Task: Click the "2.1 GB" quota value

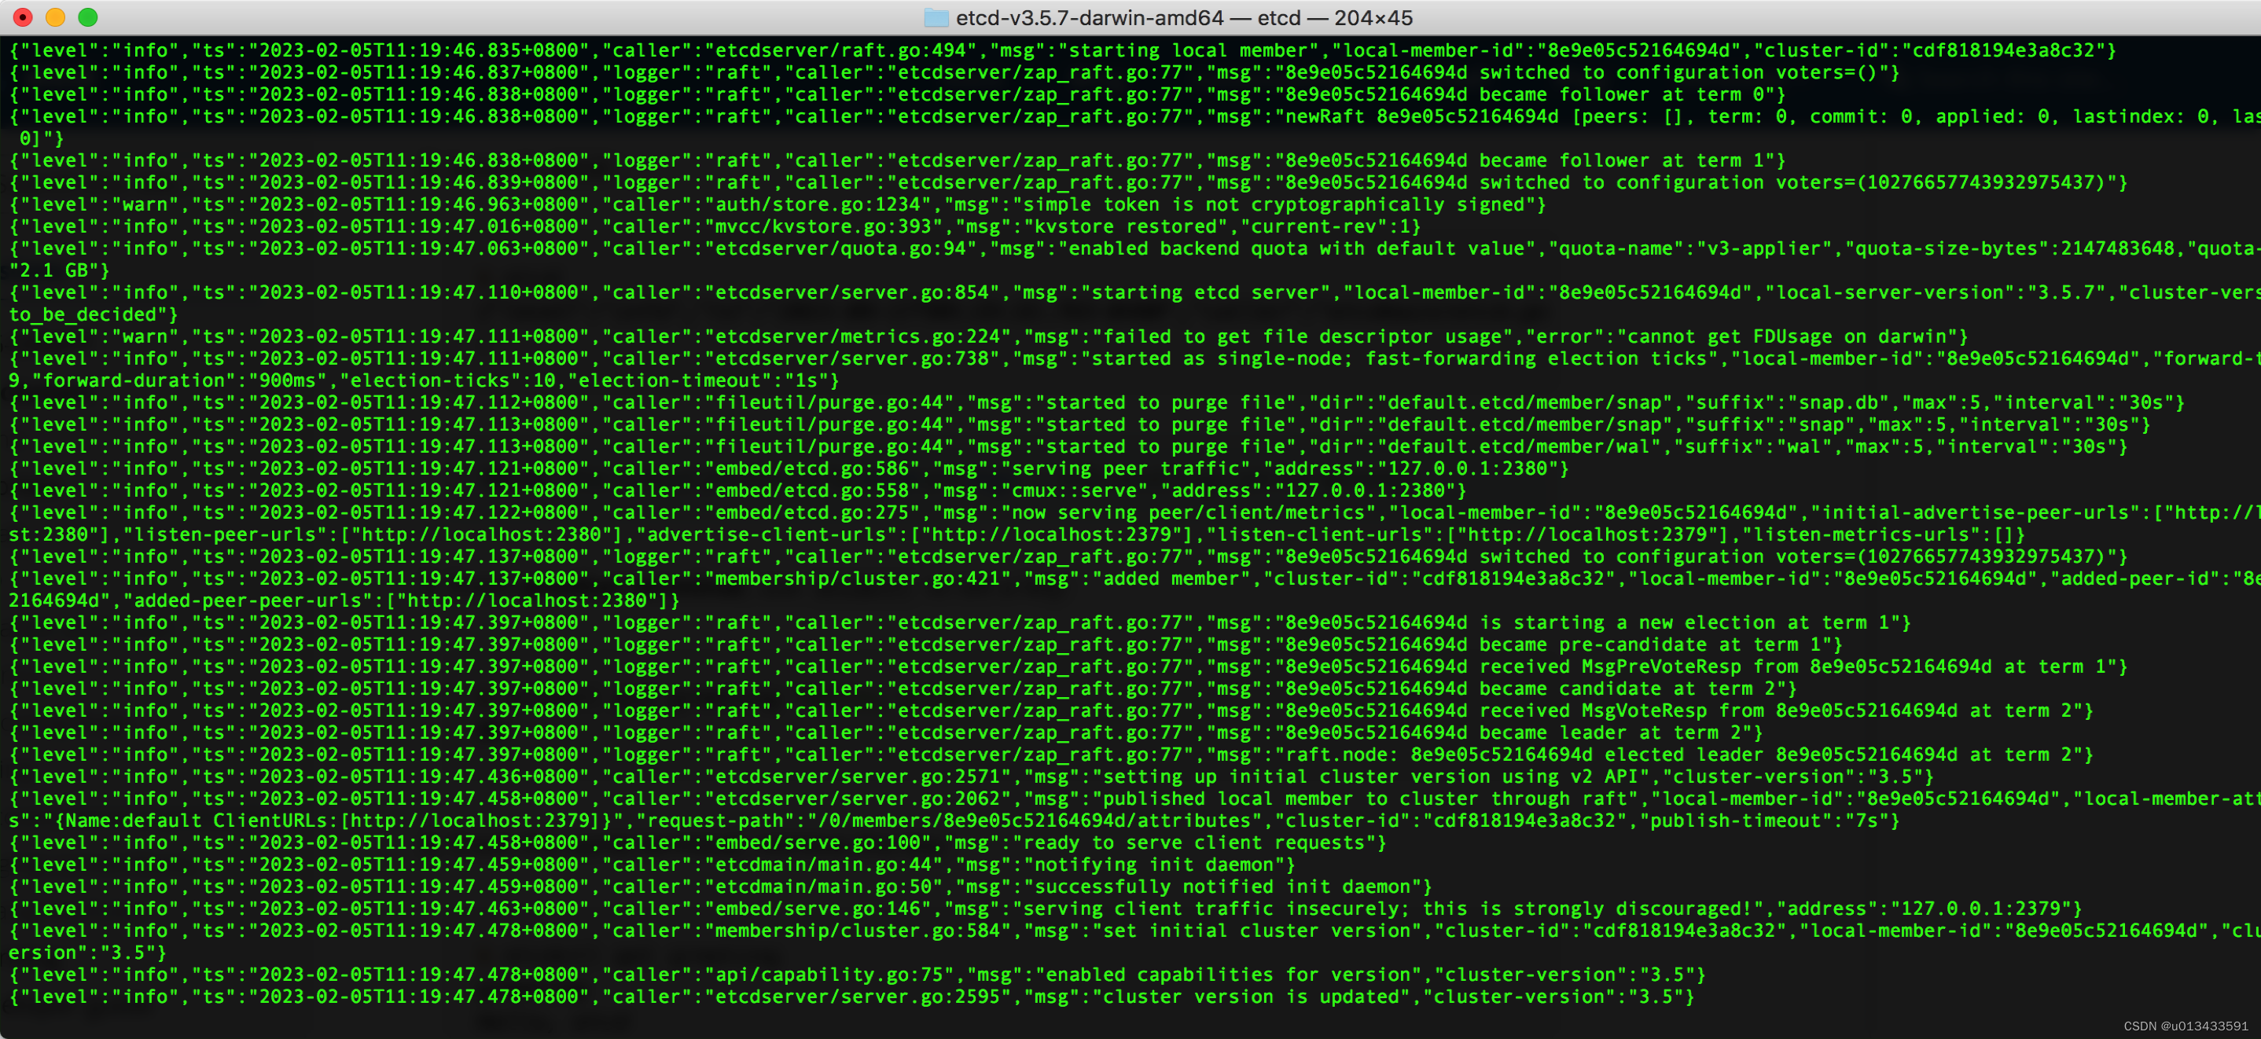Action: point(54,270)
